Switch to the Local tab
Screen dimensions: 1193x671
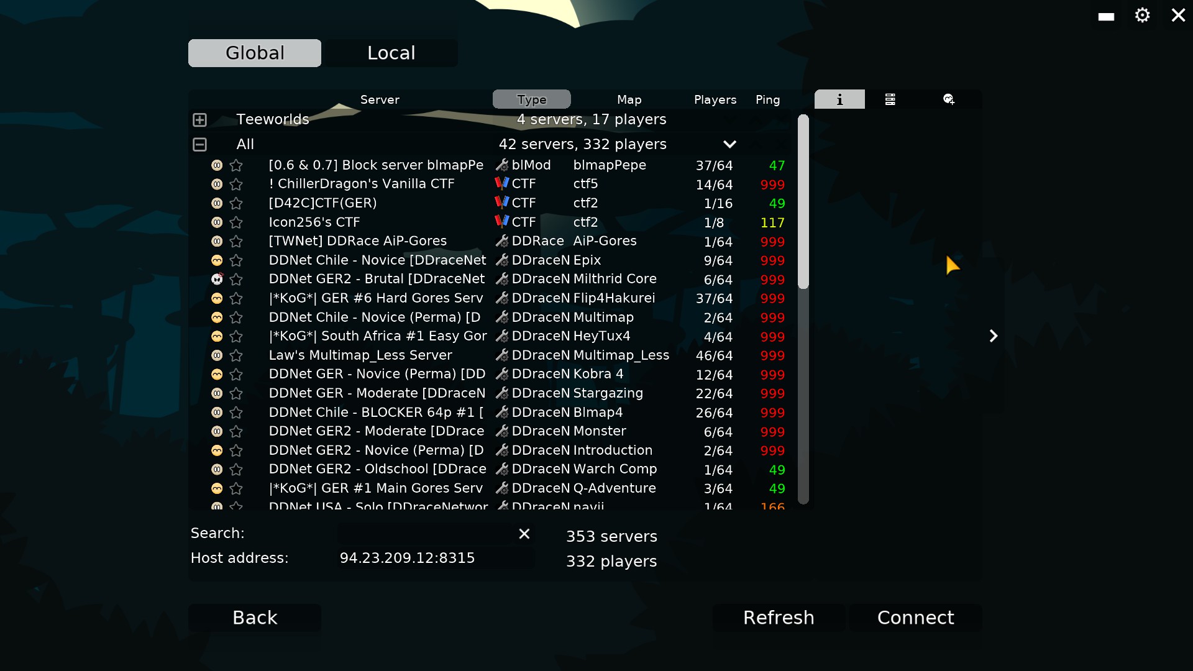coord(391,53)
